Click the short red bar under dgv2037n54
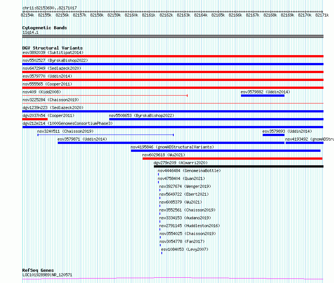Screen dimensions: 334x283 click(35, 119)
